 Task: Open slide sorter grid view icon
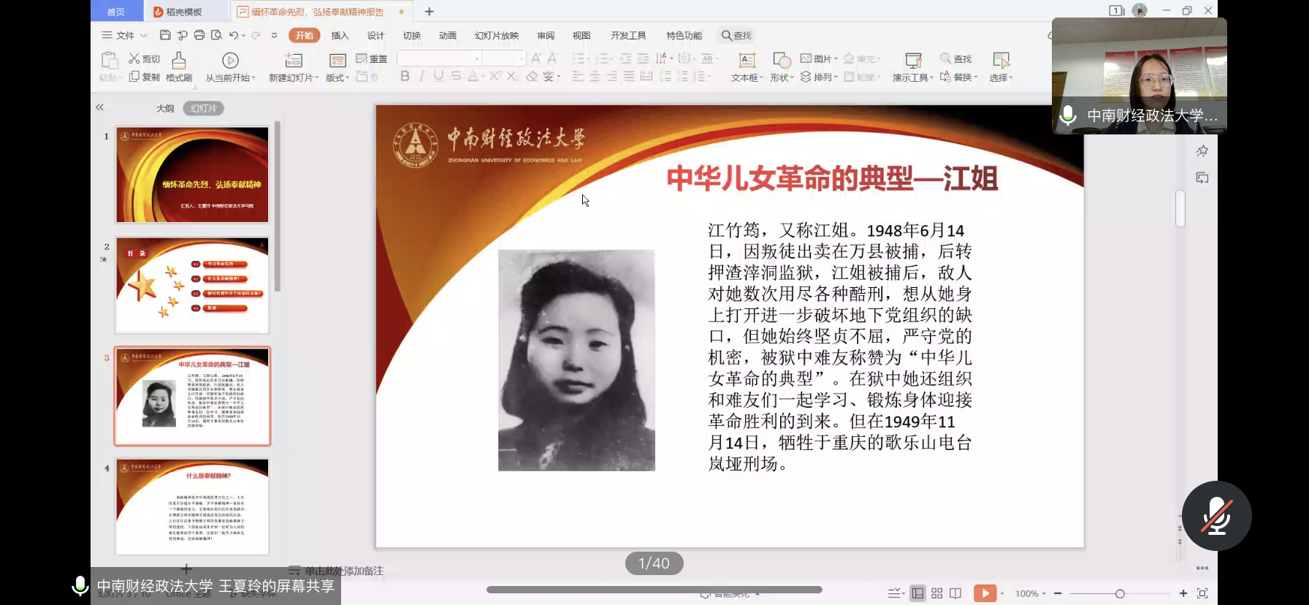click(x=937, y=593)
